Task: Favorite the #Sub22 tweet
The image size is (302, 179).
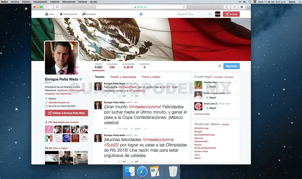Action: [x=132, y=161]
